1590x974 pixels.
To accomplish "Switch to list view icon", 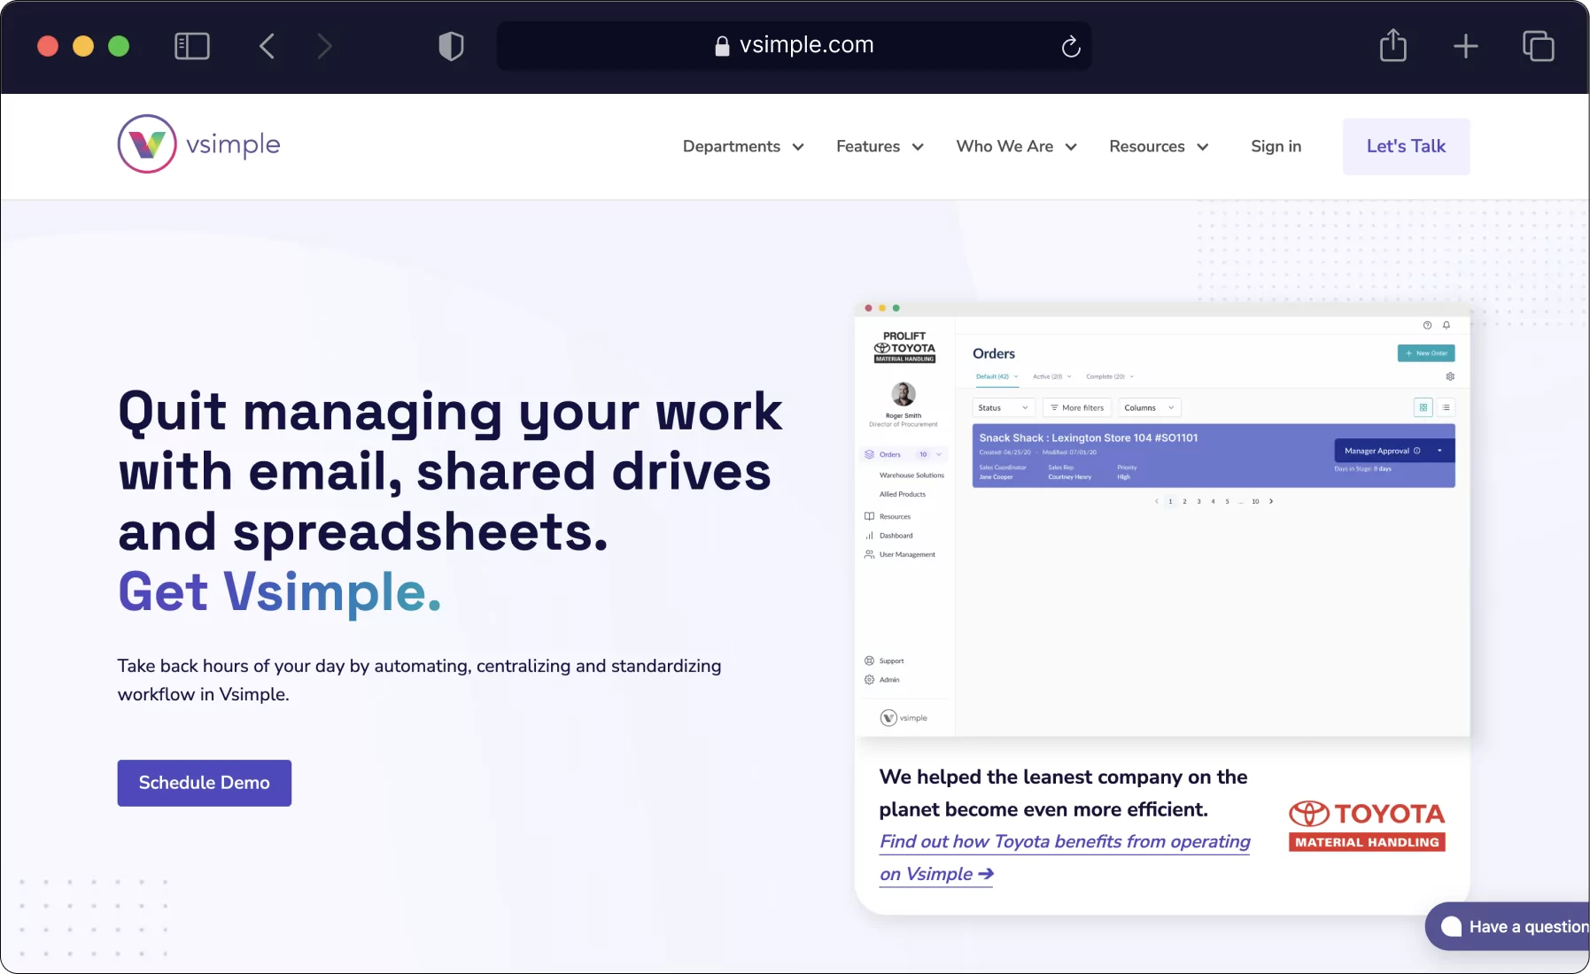I will click(x=1446, y=408).
